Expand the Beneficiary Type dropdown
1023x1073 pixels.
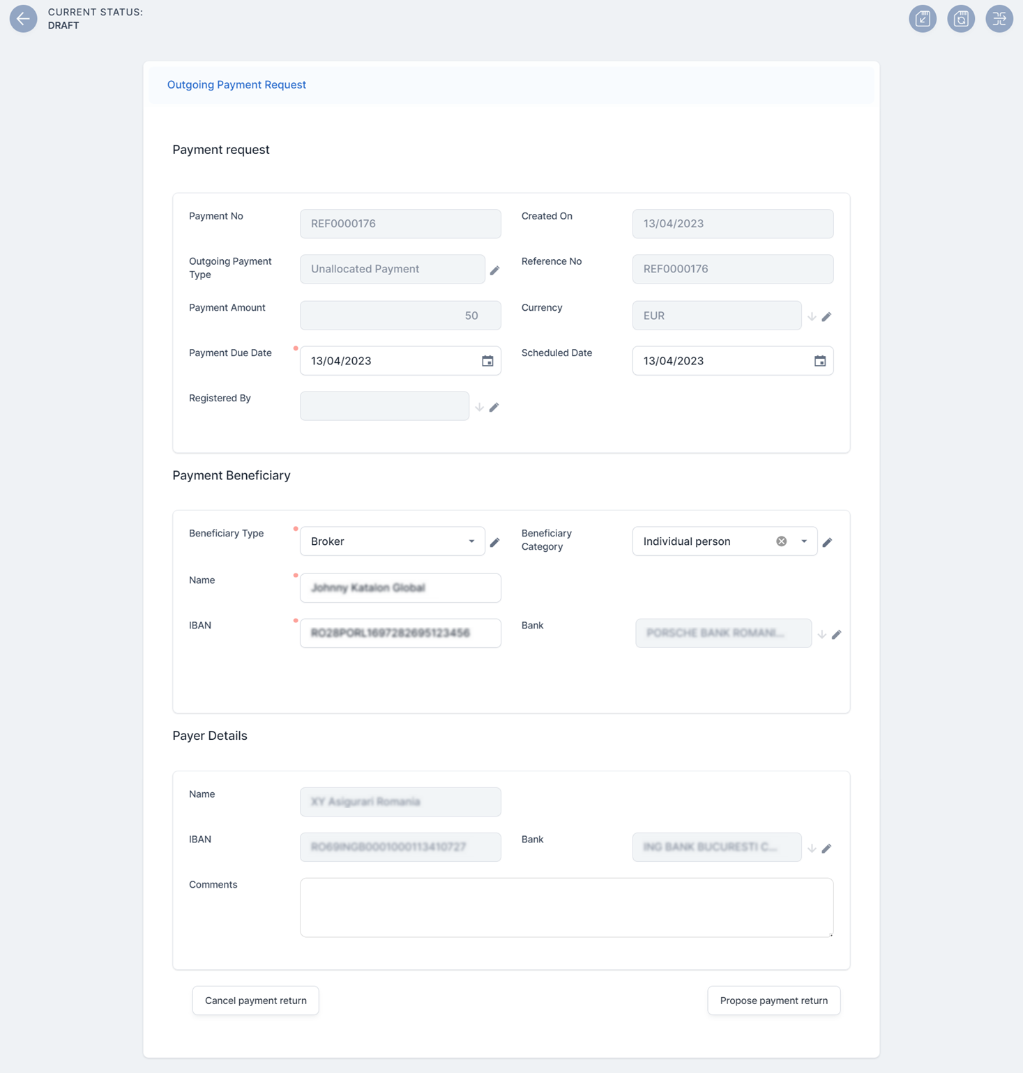click(471, 541)
